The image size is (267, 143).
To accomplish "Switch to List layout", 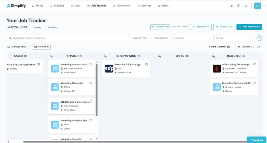I will coord(257,47).
